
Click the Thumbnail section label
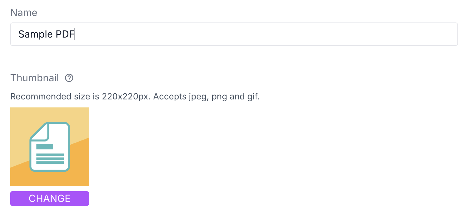point(34,78)
